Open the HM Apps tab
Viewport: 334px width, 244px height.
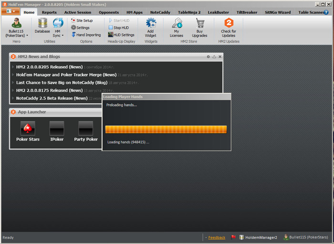[x=135, y=12]
